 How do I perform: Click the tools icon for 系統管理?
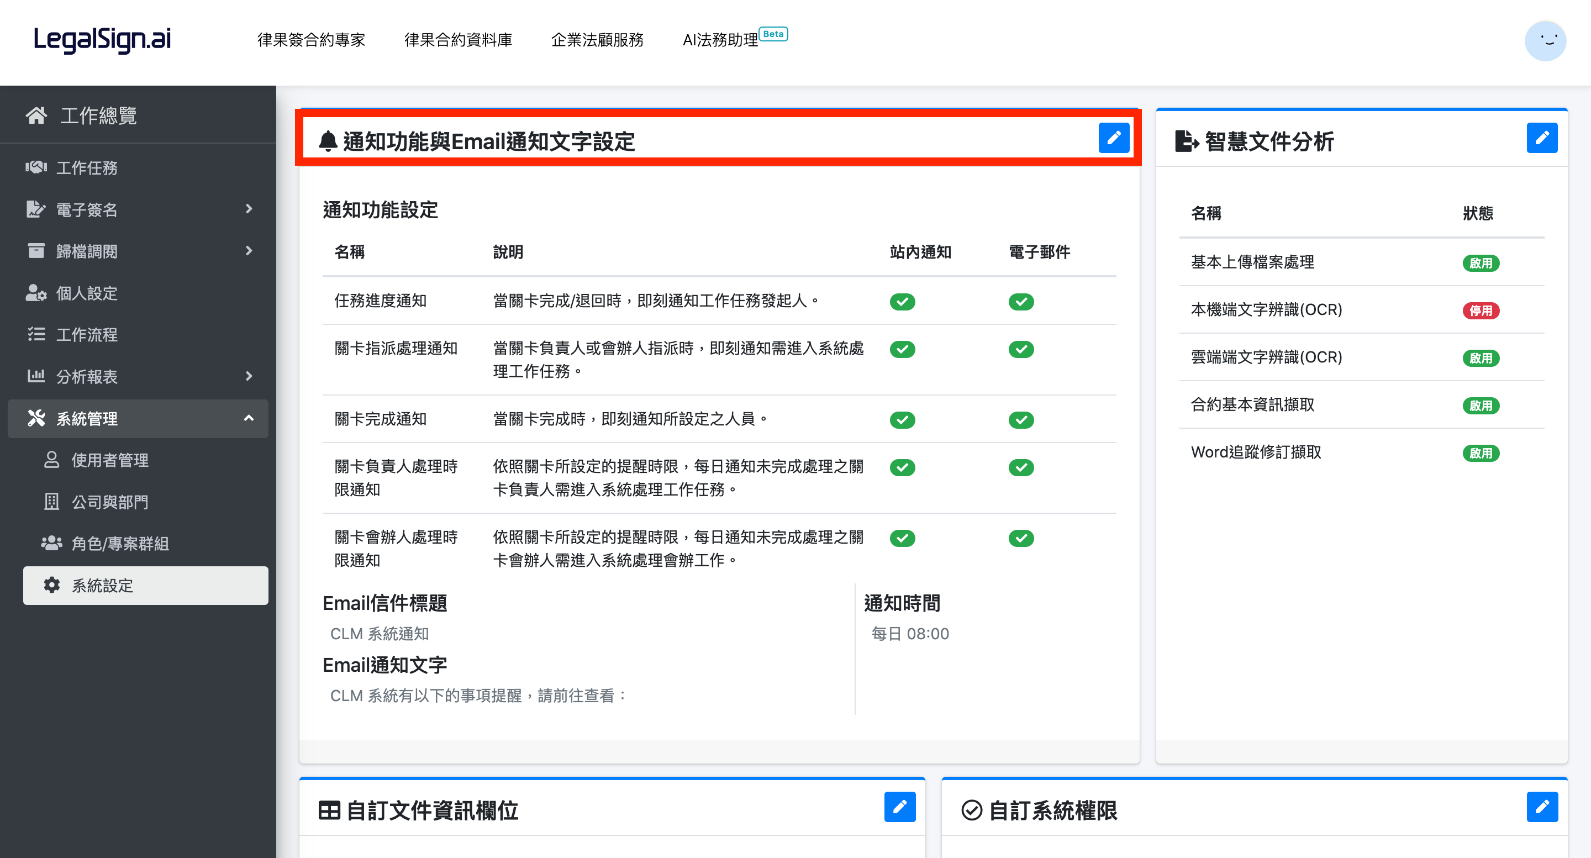36,418
